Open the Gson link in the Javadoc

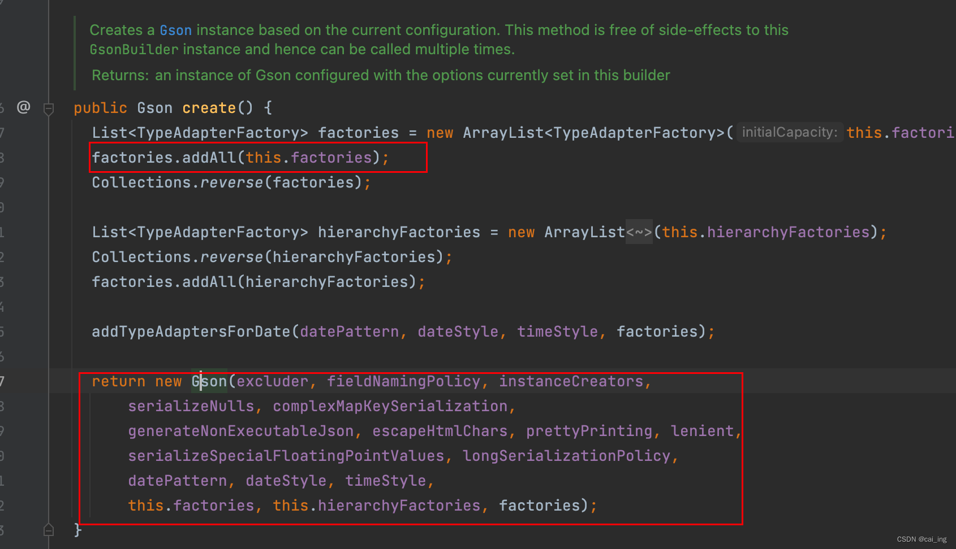click(x=175, y=30)
